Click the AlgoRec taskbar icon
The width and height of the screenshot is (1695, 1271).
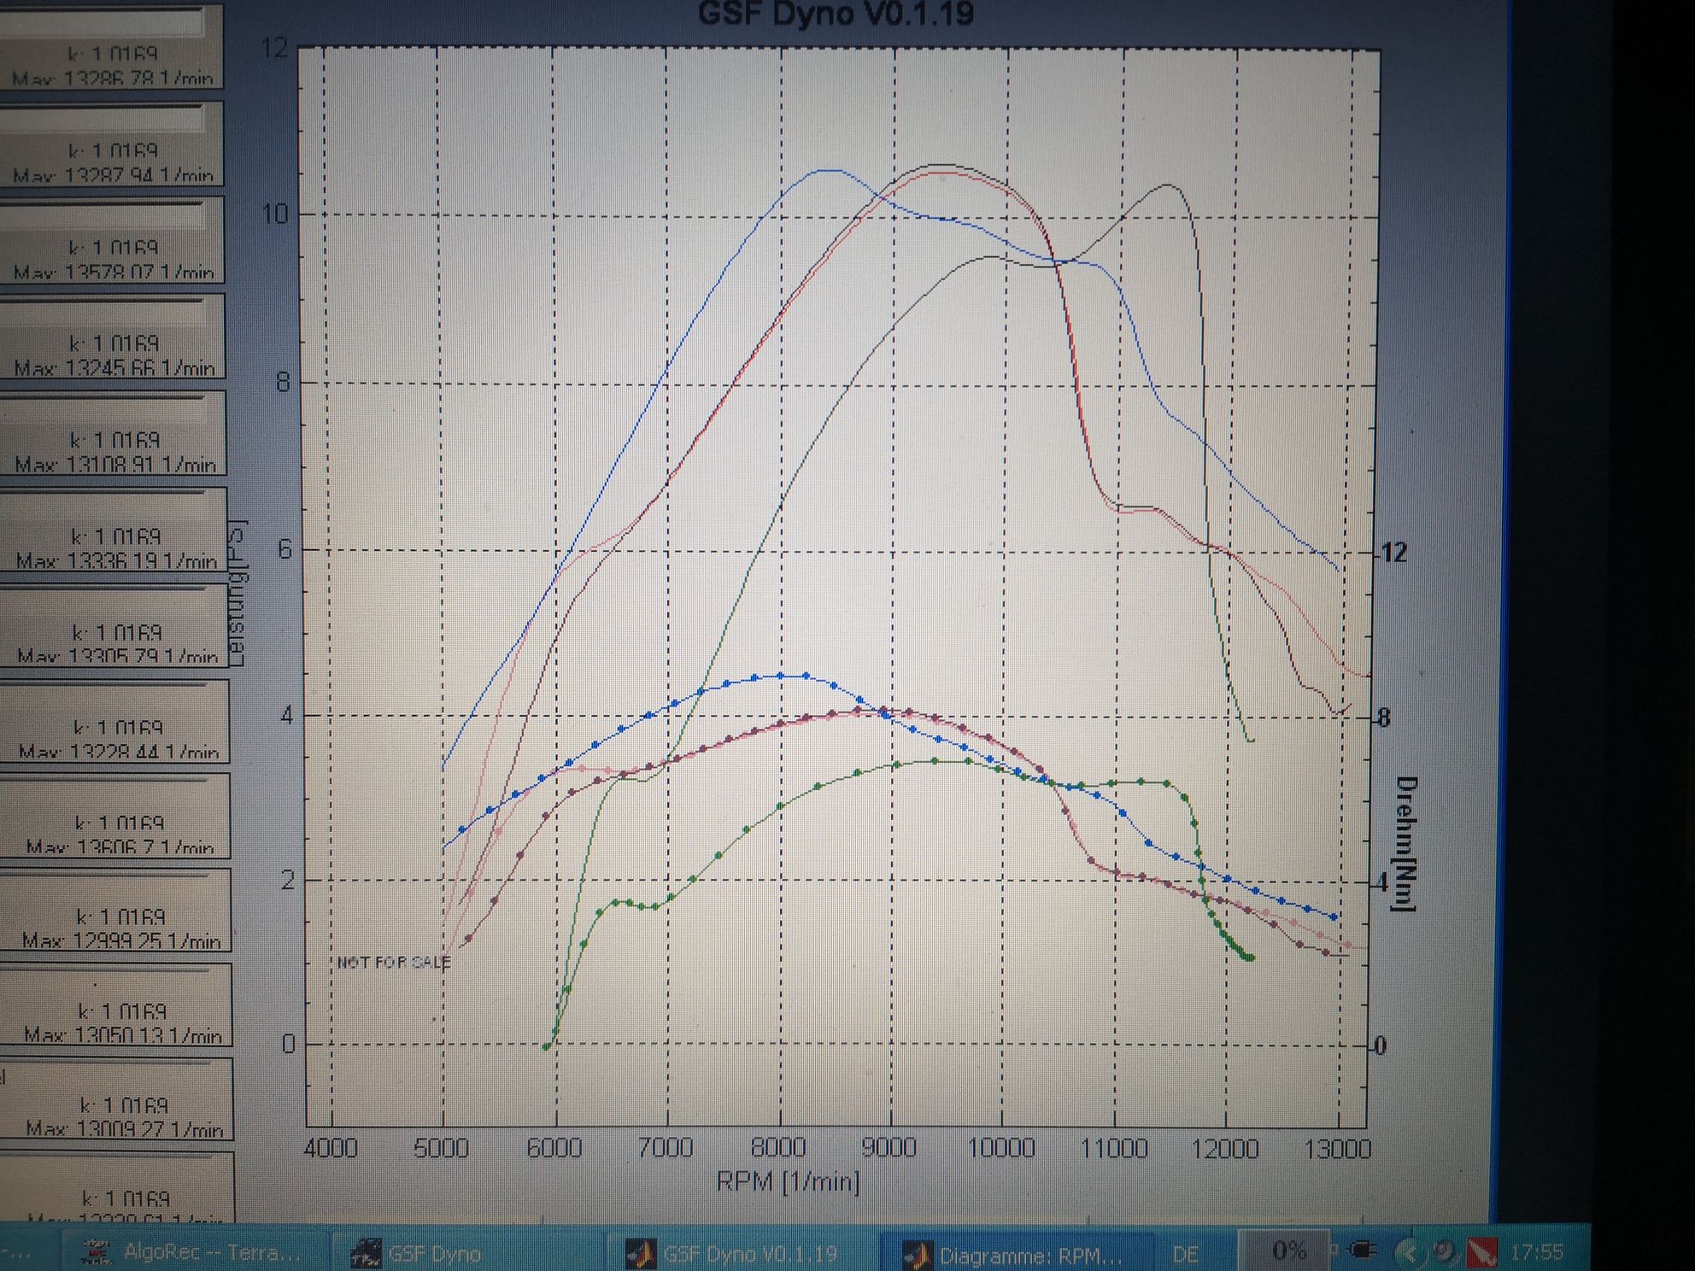click(x=97, y=1252)
